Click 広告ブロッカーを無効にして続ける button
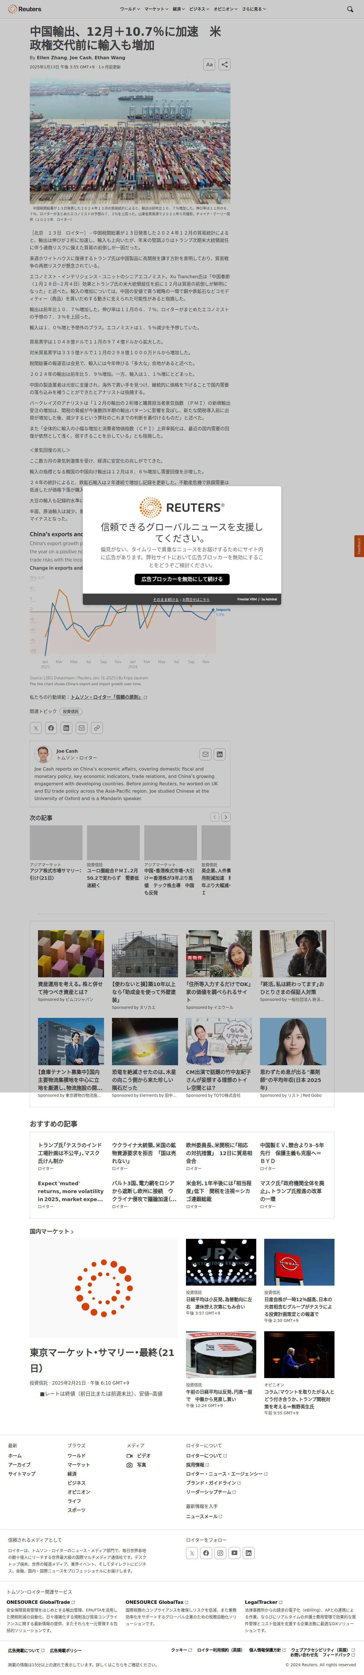The width and height of the screenshot is (364, 1675). pyautogui.click(x=181, y=579)
